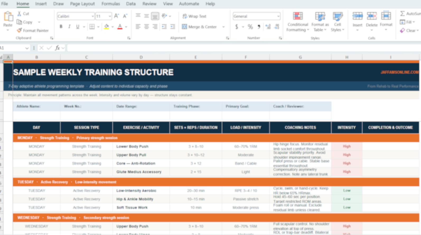Open the Page Layout ribbon tab
This screenshot has width=421, height=235.
[82, 4]
